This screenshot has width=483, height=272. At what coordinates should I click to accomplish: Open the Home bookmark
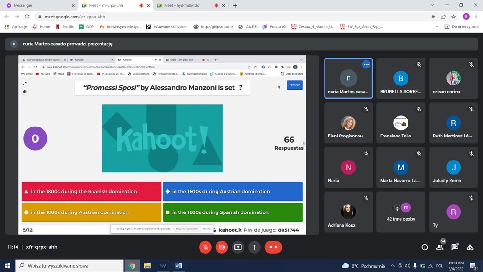42,27
